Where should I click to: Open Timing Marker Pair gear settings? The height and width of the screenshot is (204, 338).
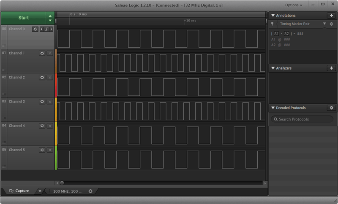(330, 24)
